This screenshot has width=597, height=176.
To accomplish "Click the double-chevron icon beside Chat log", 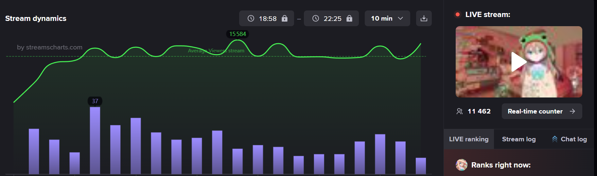I will 555,139.
